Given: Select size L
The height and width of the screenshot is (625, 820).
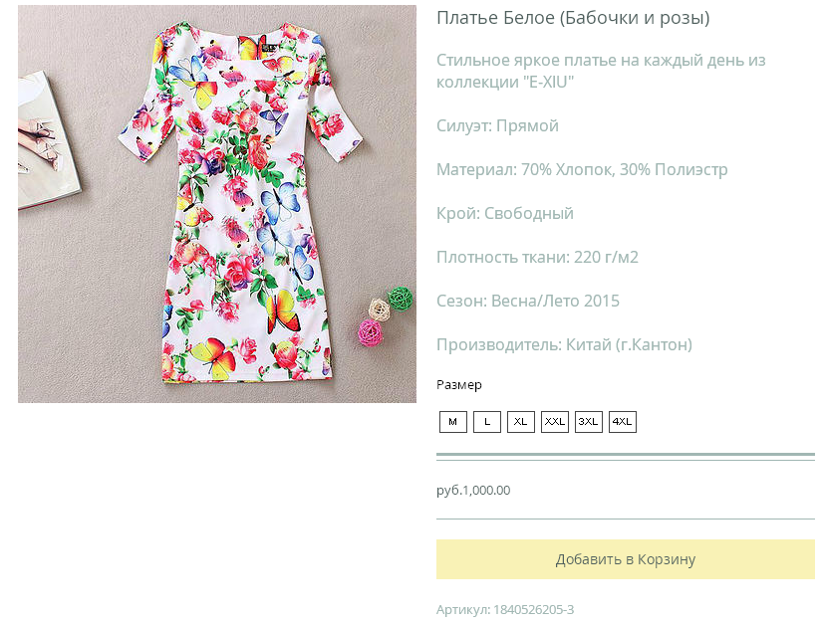Looking at the screenshot, I should (487, 422).
